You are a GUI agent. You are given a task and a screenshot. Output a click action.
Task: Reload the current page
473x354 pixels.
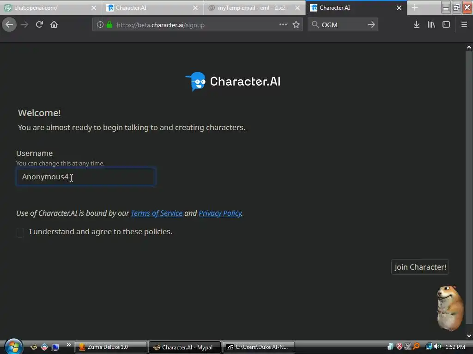click(39, 25)
